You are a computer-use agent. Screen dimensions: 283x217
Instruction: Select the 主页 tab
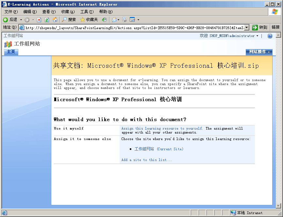[x=11, y=52]
